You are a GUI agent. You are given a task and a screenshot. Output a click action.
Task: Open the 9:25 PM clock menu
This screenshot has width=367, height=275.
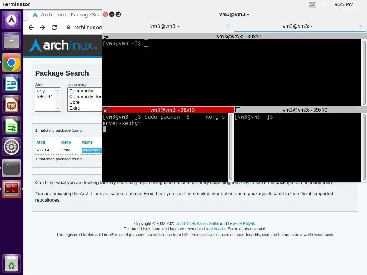point(344,4)
